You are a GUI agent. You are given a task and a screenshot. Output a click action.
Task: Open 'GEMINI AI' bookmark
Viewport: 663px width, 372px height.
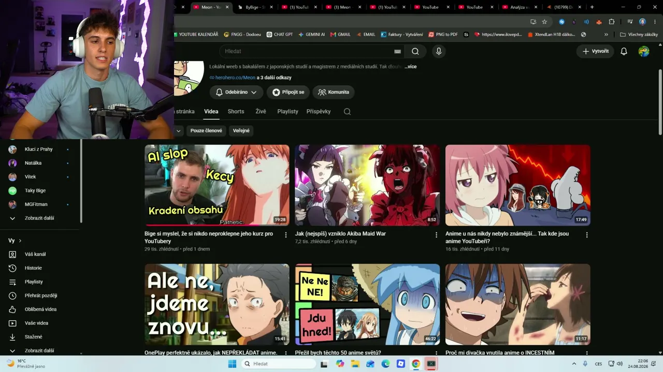pos(311,35)
